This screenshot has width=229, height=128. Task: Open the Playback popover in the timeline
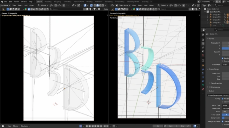click(x=24, y=126)
